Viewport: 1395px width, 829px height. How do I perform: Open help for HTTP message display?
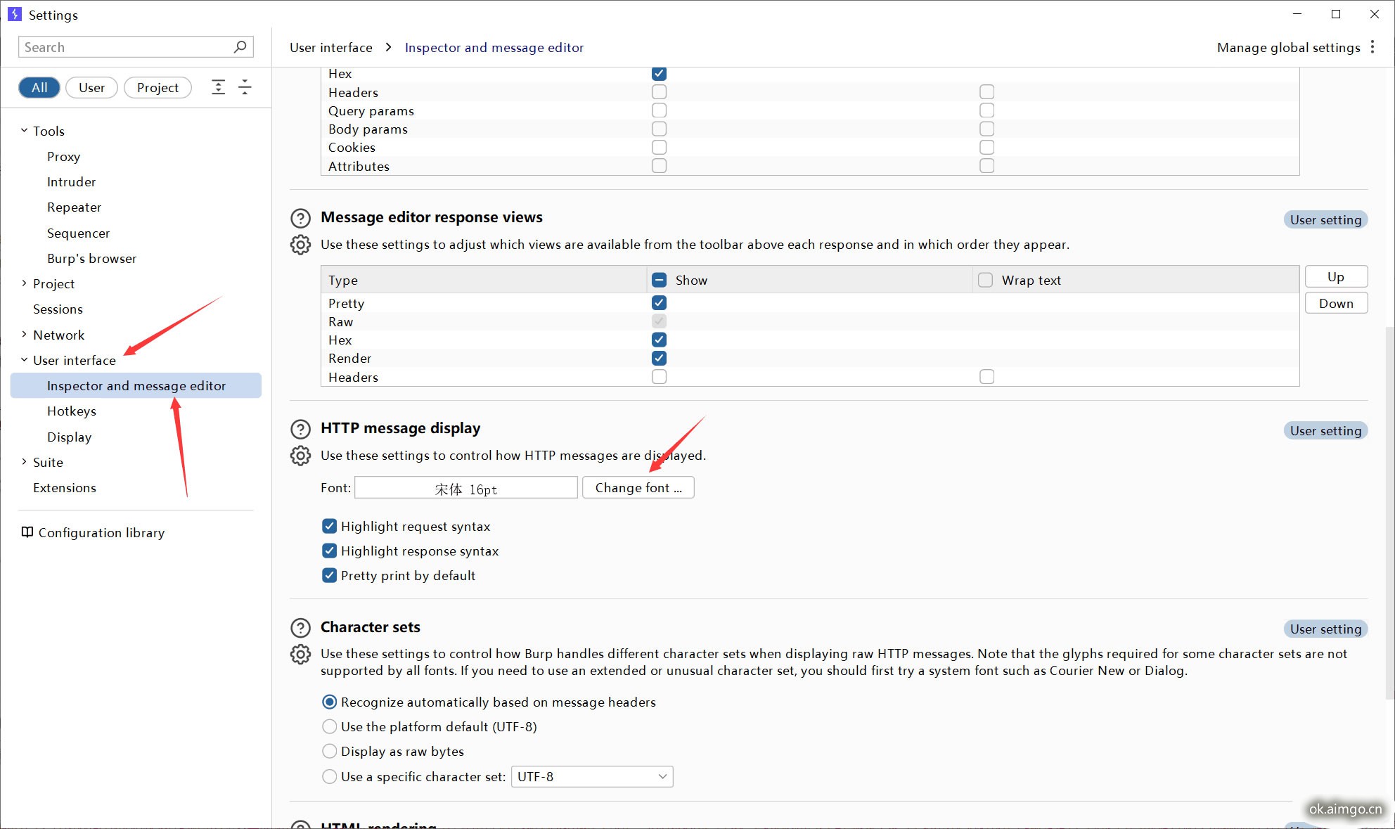pos(300,429)
